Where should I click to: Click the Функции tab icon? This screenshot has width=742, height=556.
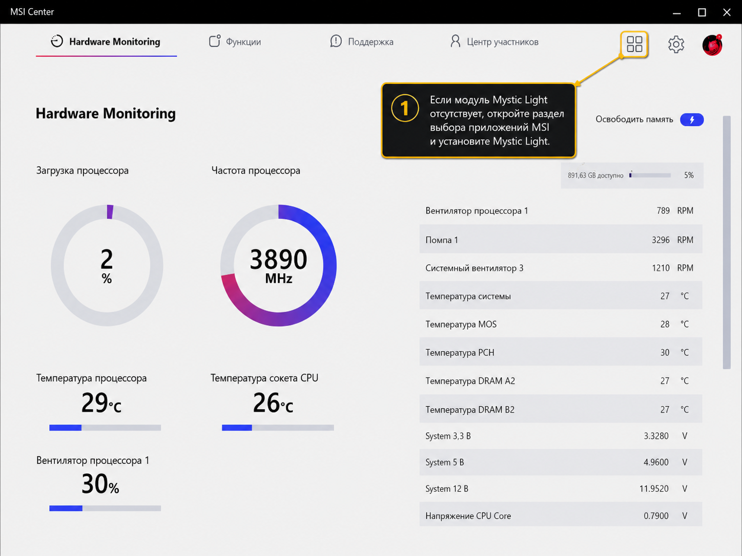click(x=215, y=41)
